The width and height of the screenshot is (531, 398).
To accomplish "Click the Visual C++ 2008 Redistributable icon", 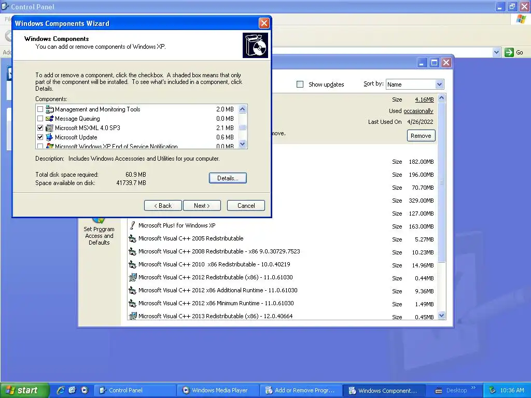I will [x=132, y=251].
